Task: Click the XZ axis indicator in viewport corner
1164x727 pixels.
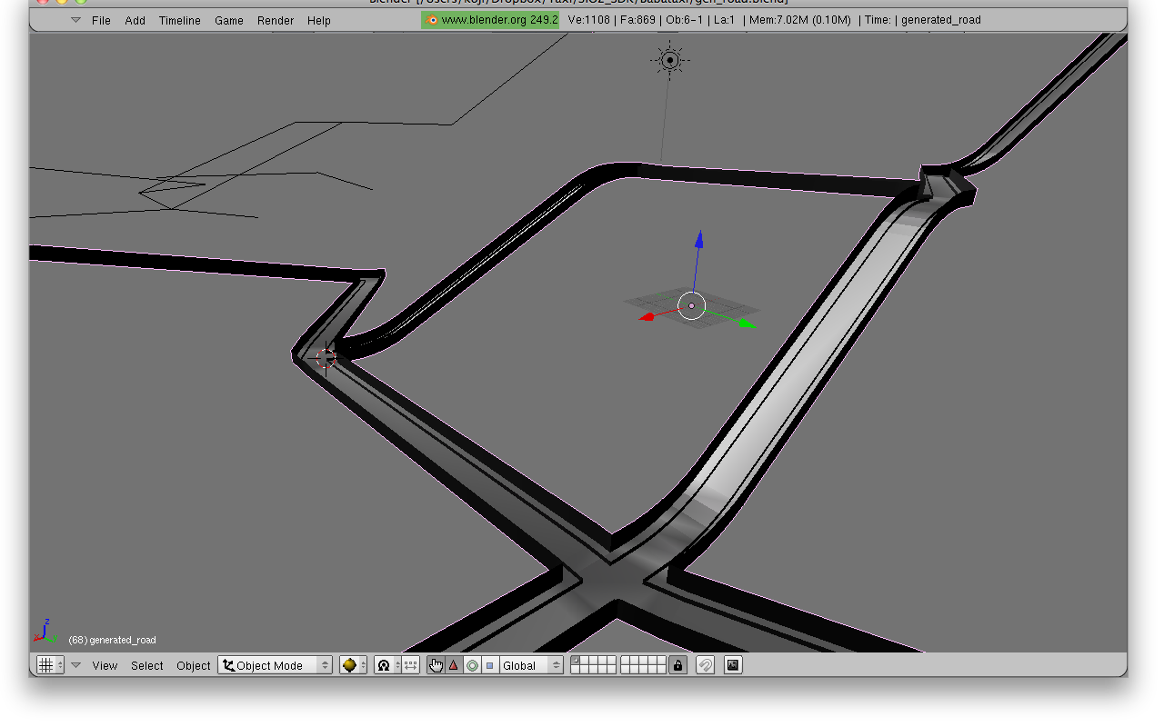Action: click(x=44, y=632)
